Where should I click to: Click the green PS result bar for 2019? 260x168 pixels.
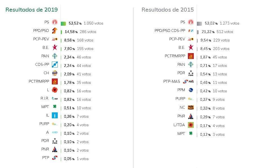(x=63, y=24)
